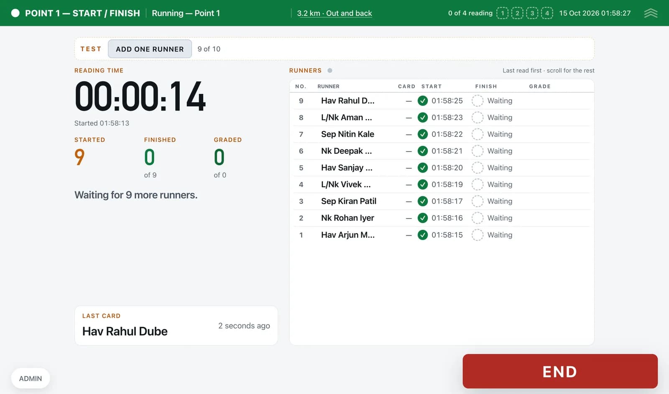Click 'Started 01:58:13' text
669x394 pixels.
(102, 123)
